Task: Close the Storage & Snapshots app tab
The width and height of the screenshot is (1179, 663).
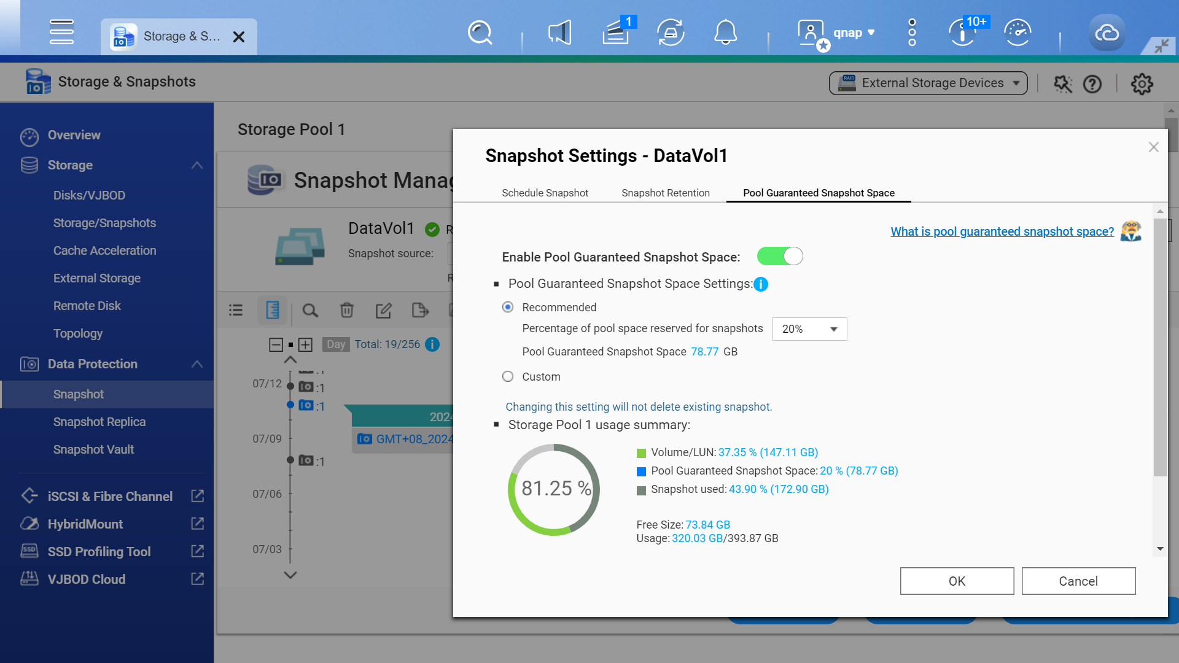Action: pos(239,37)
